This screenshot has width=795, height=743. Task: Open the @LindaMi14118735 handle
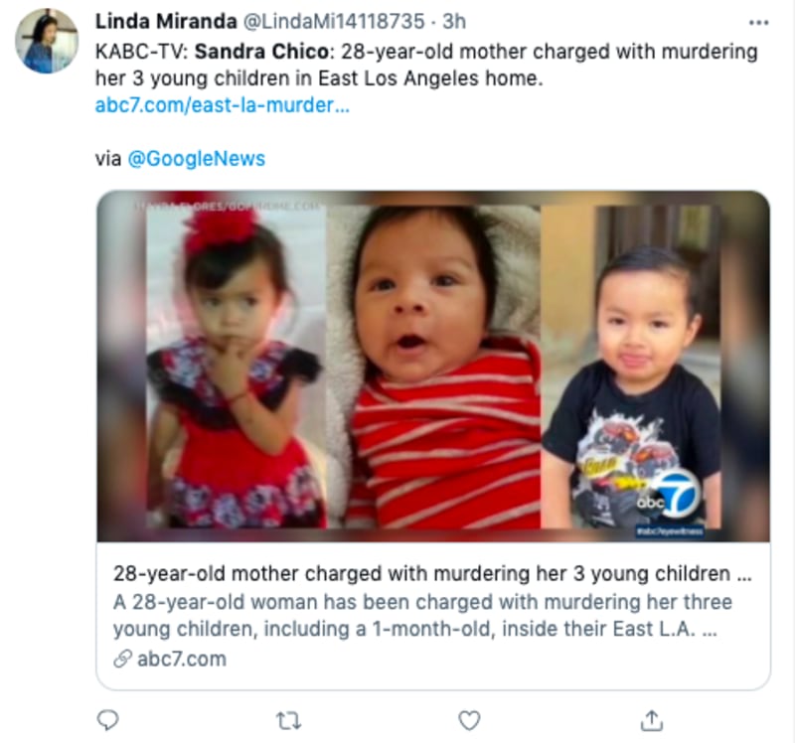pyautogui.click(x=334, y=21)
